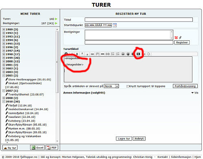Select the Skarvflyløyftbrean (05.05.10) trip

pos(27,125)
